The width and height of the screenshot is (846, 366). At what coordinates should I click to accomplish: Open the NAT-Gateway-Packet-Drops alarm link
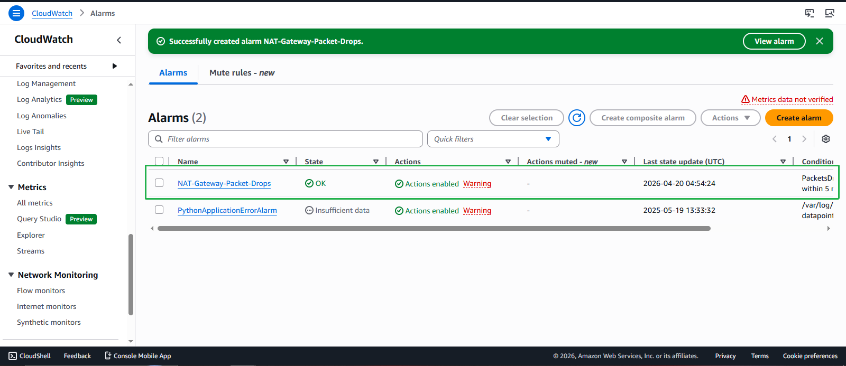[x=224, y=183]
